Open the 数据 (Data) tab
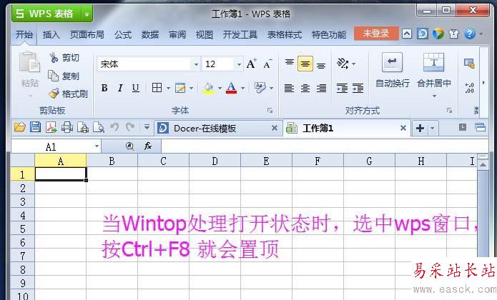 click(x=150, y=34)
